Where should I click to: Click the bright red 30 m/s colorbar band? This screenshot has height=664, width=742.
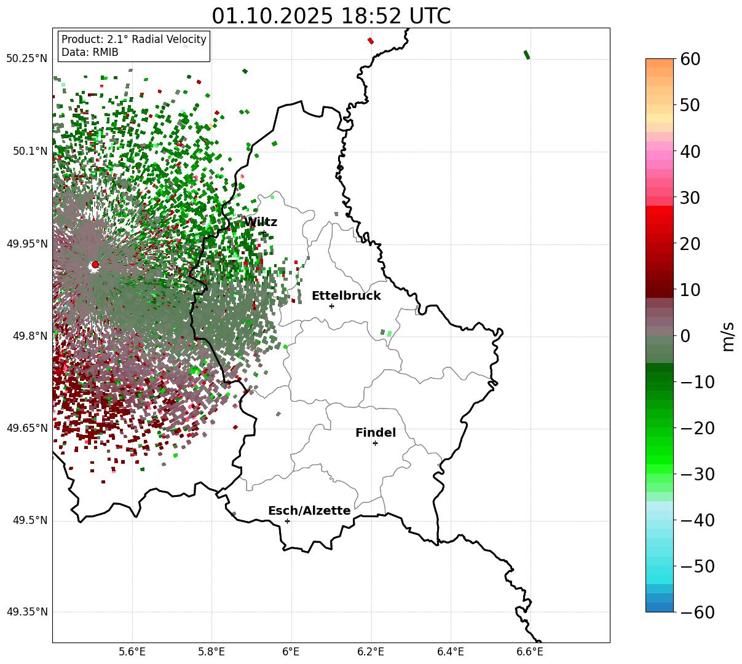[660, 210]
